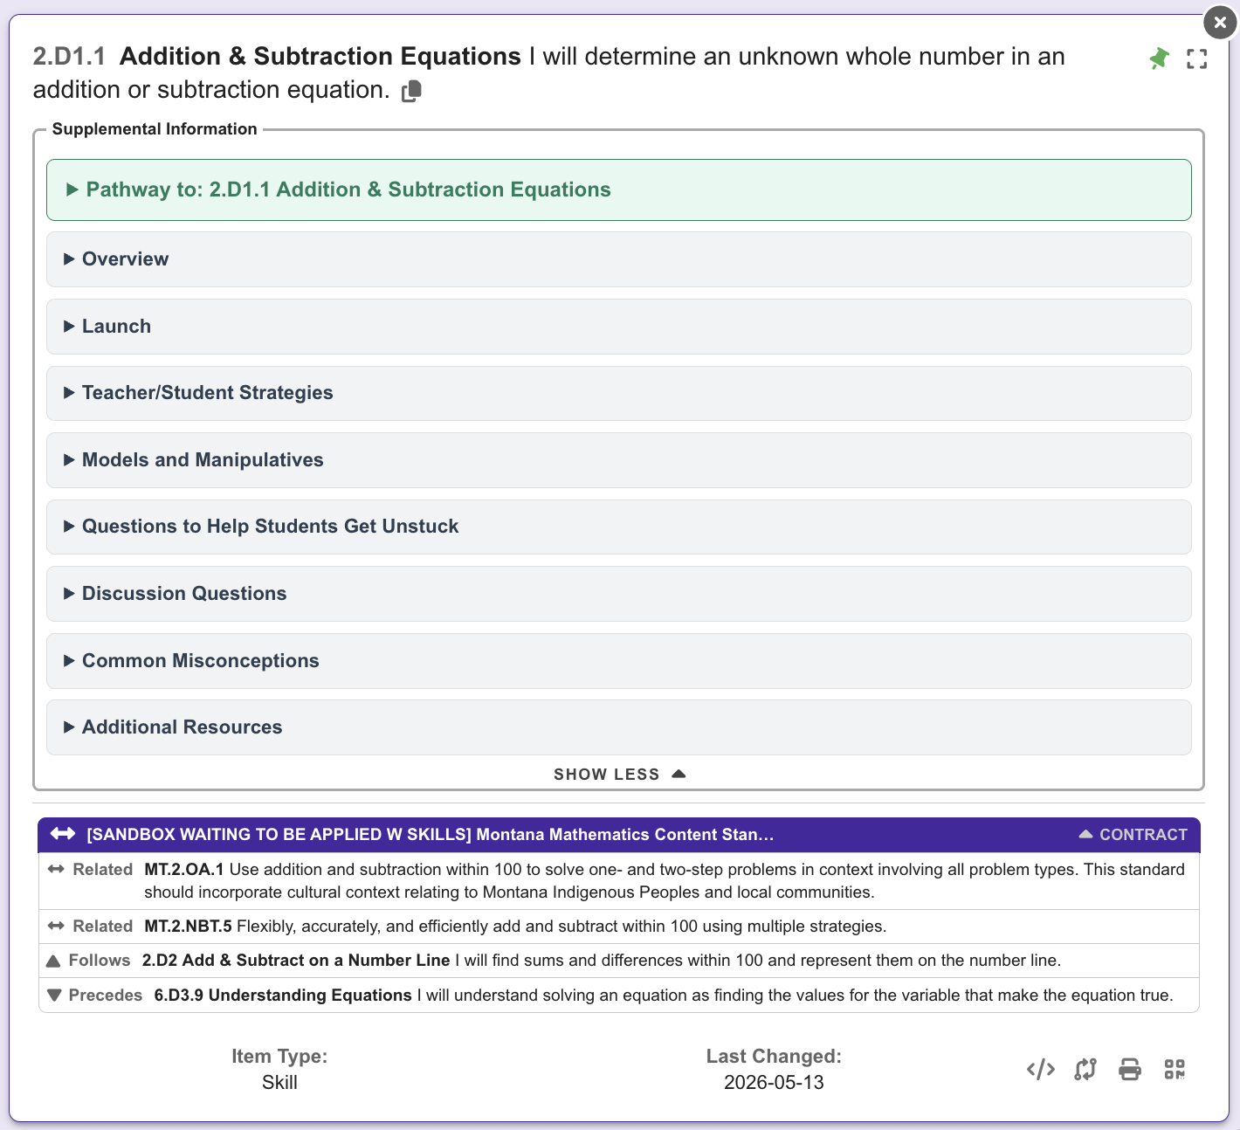Click the Supplemental Information legend label

(155, 129)
